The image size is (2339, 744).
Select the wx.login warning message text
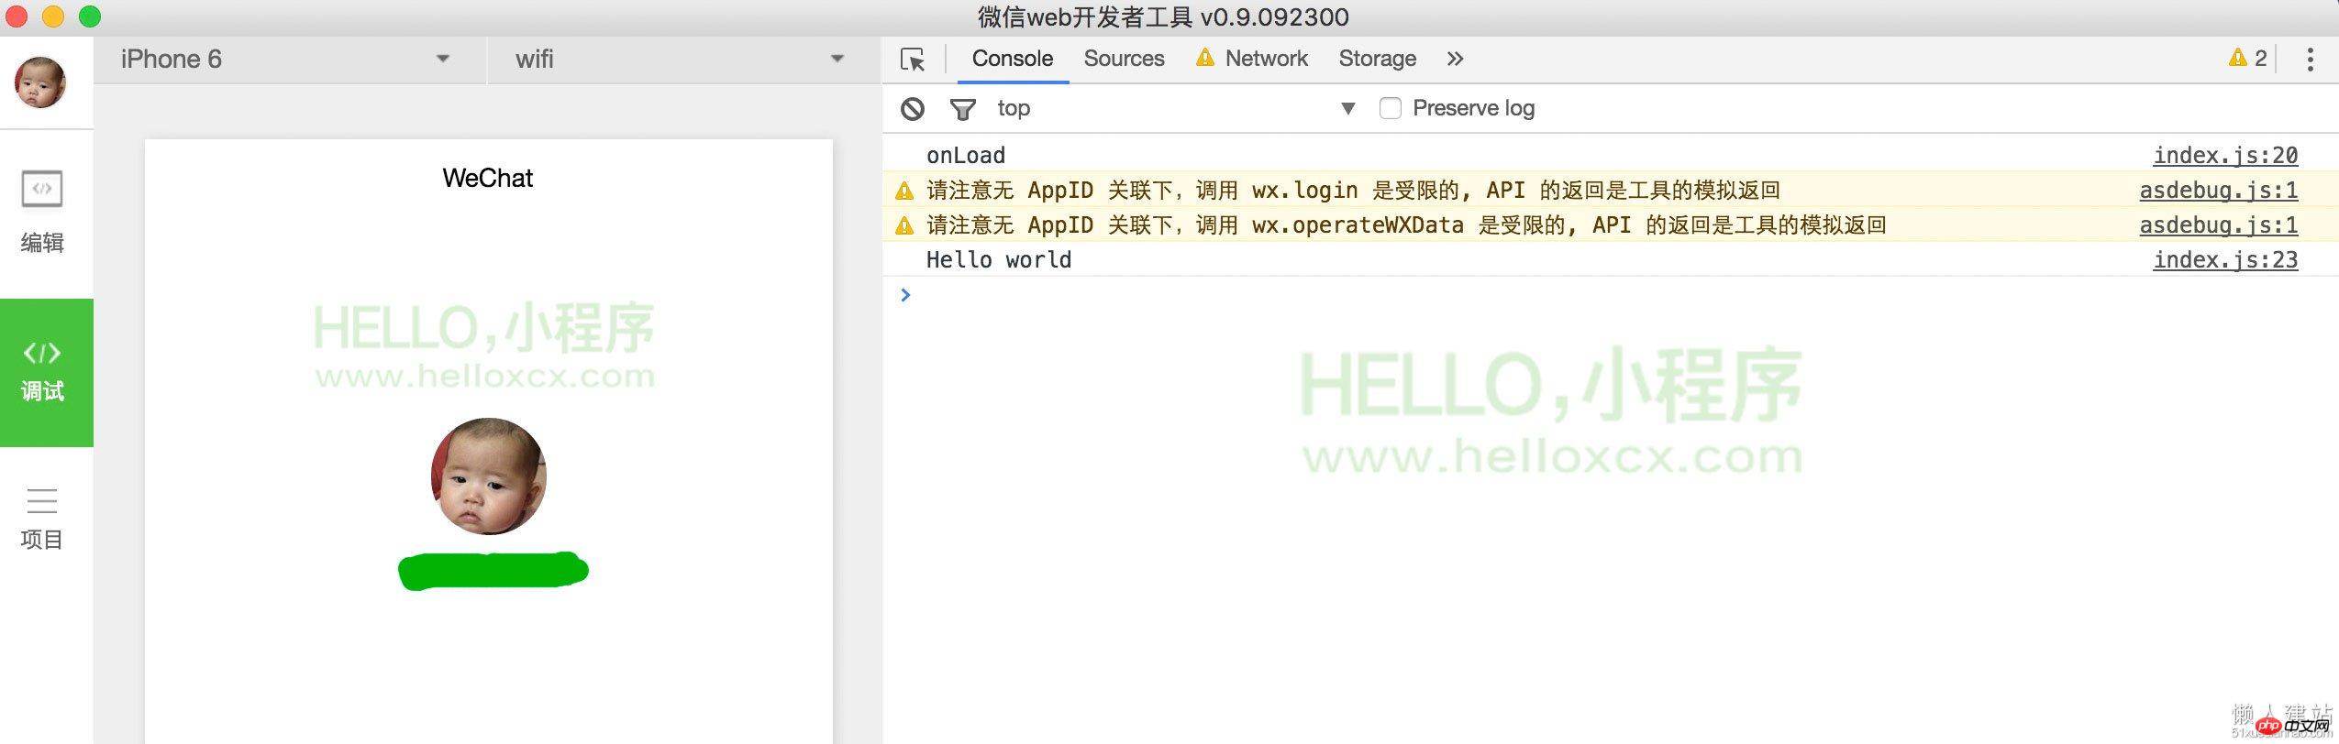tap(1353, 191)
